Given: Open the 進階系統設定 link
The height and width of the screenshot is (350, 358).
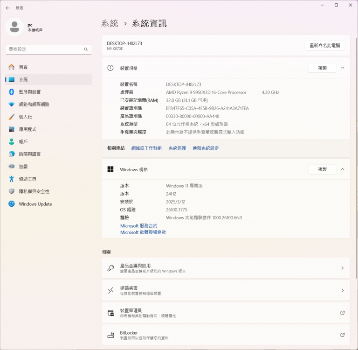Looking at the screenshot, I should (x=206, y=148).
